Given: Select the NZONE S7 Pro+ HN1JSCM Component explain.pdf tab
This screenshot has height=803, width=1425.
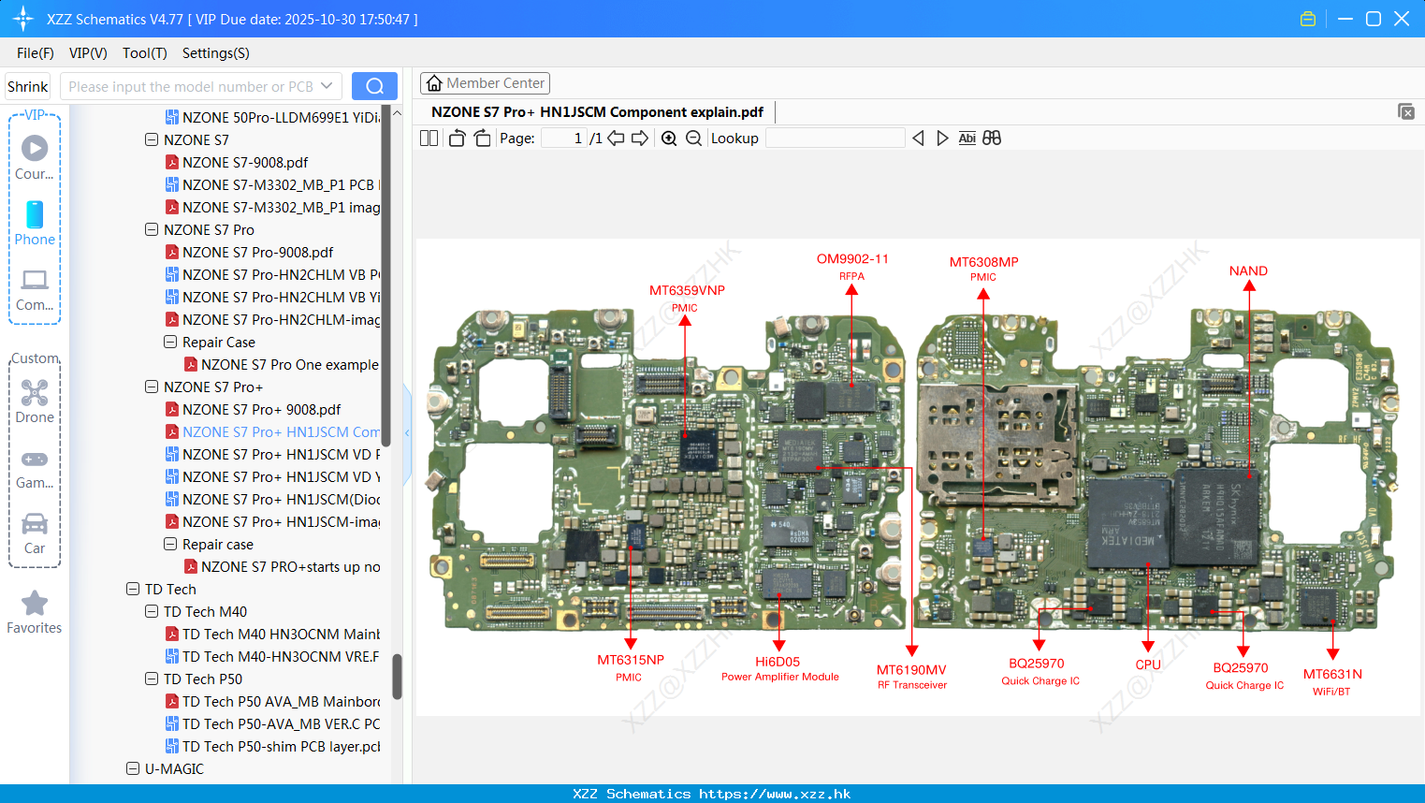Looking at the screenshot, I should pyautogui.click(x=597, y=112).
